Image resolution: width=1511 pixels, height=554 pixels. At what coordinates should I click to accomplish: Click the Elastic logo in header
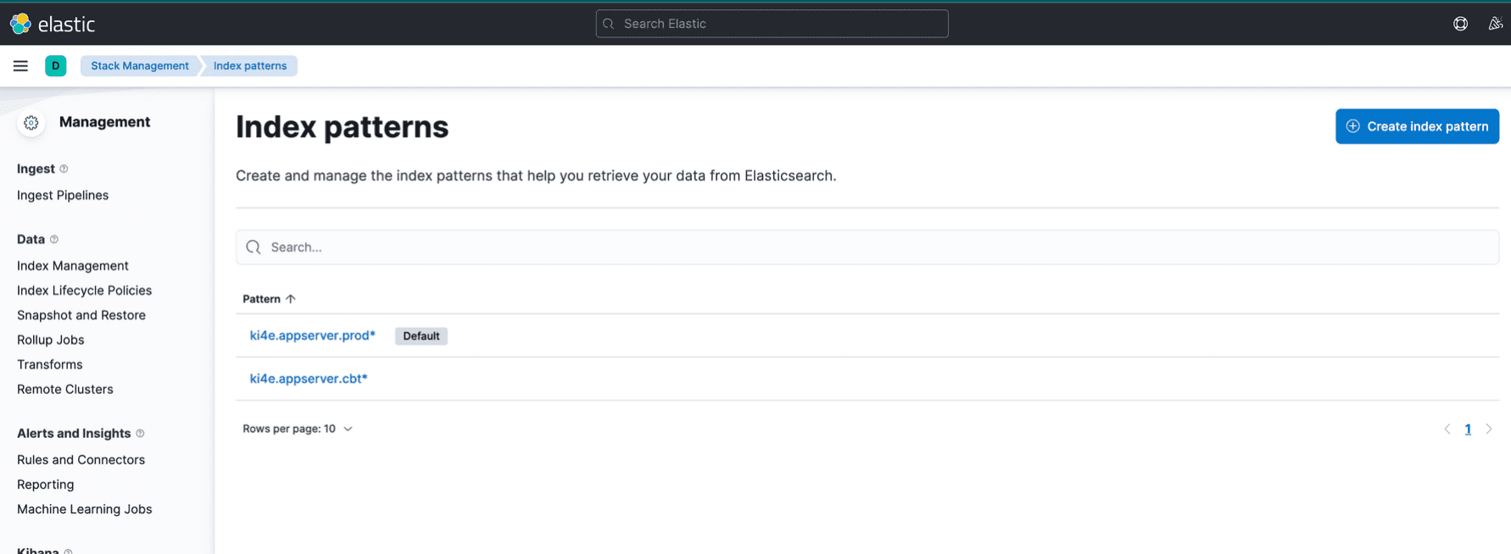coord(52,24)
